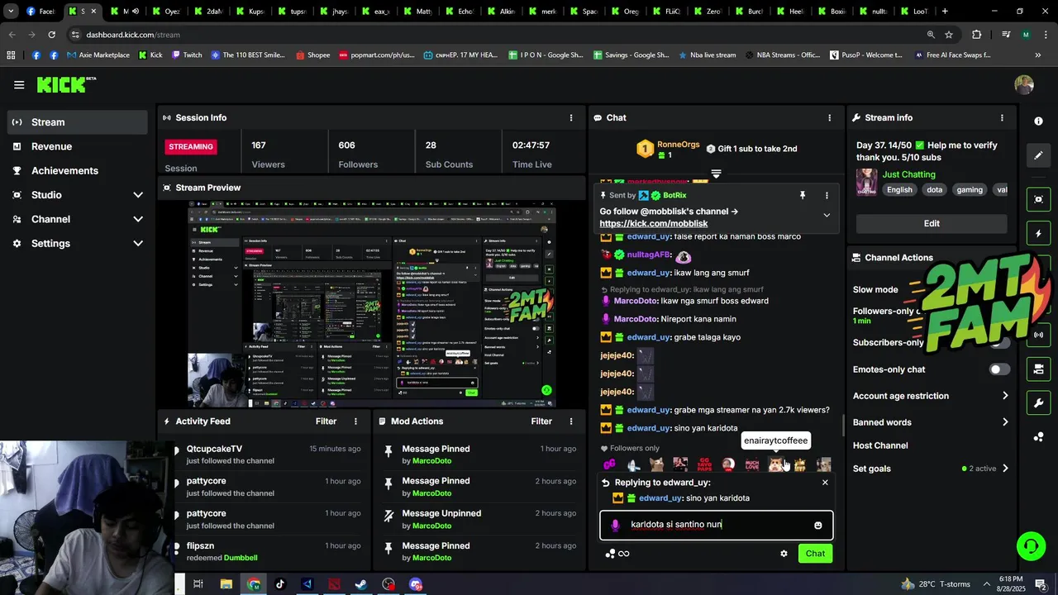Open Banned words settings
Image resolution: width=1058 pixels, height=595 pixels.
tap(932, 422)
